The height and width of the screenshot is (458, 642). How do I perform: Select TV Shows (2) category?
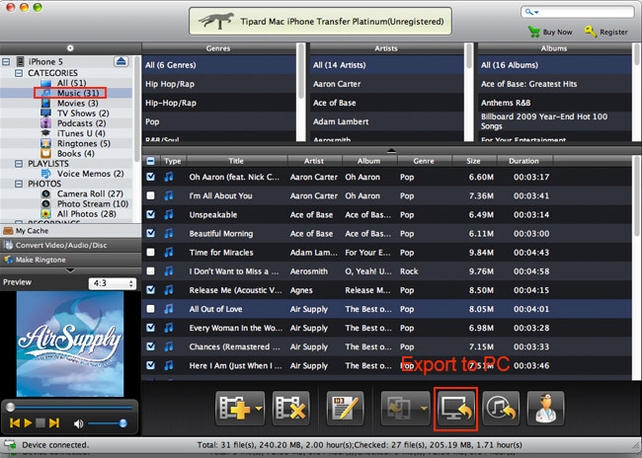pos(83,113)
